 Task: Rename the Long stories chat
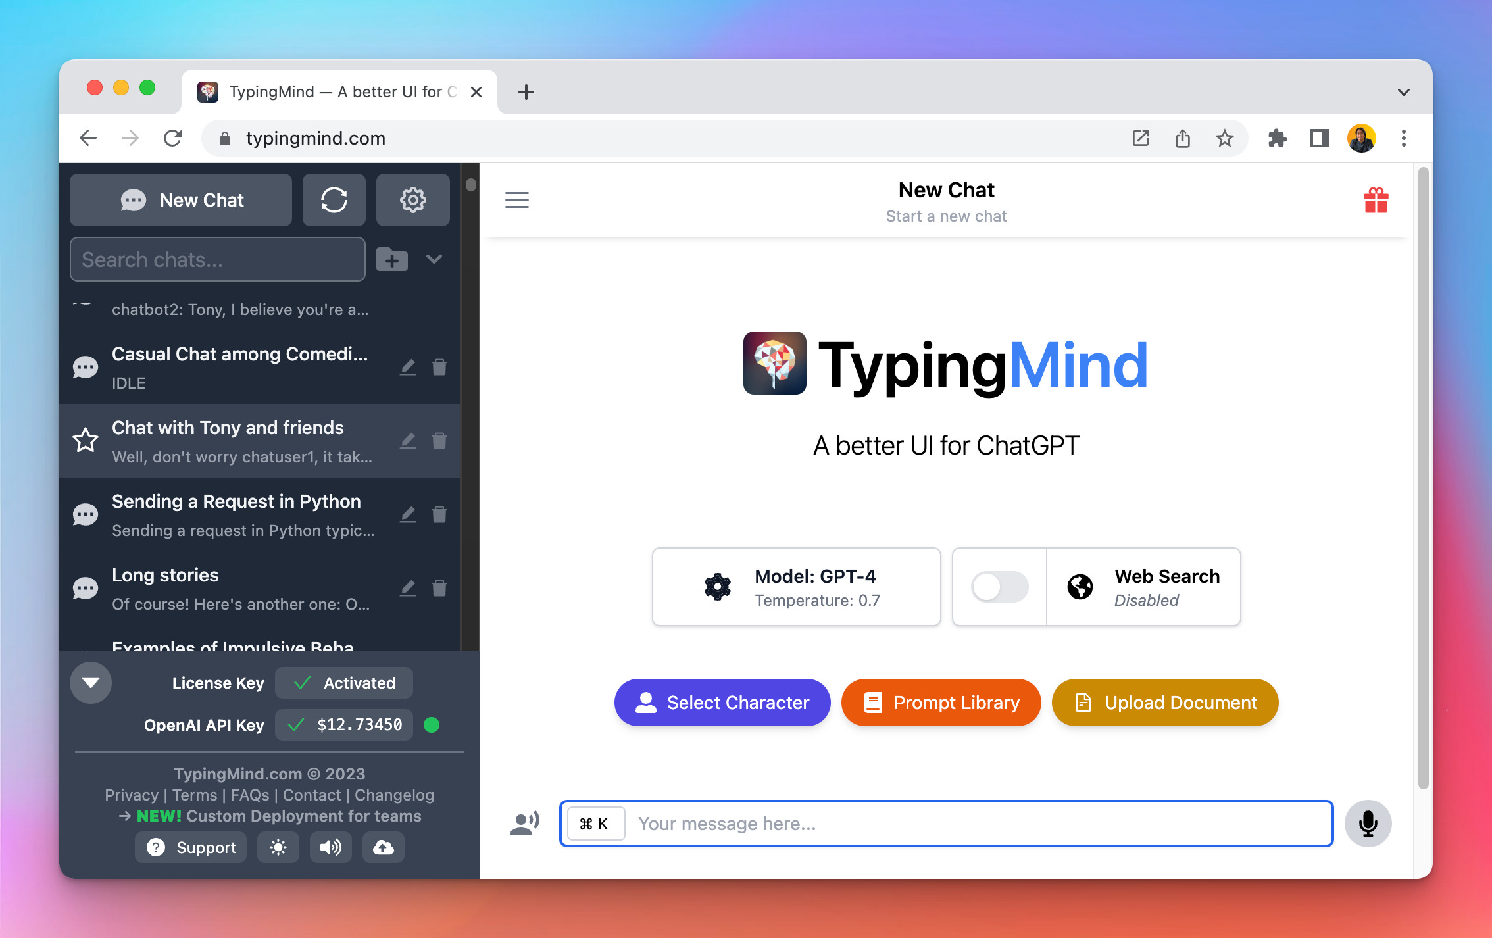(x=408, y=588)
